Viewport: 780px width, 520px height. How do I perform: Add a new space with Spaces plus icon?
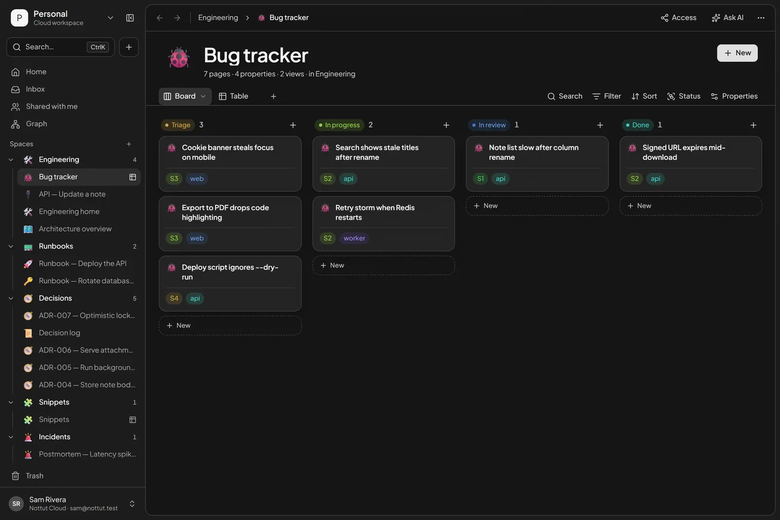pos(129,144)
